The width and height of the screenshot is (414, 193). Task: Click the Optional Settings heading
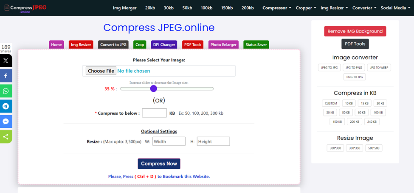pos(159,131)
